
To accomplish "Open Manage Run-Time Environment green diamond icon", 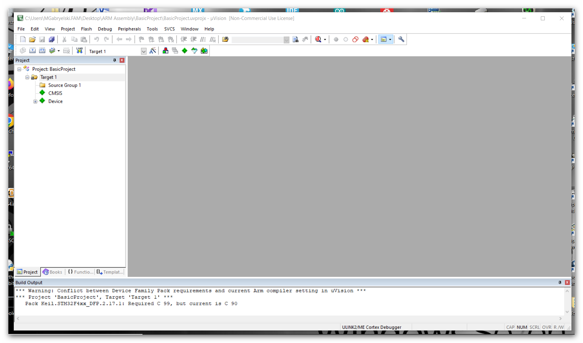I will click(x=185, y=51).
